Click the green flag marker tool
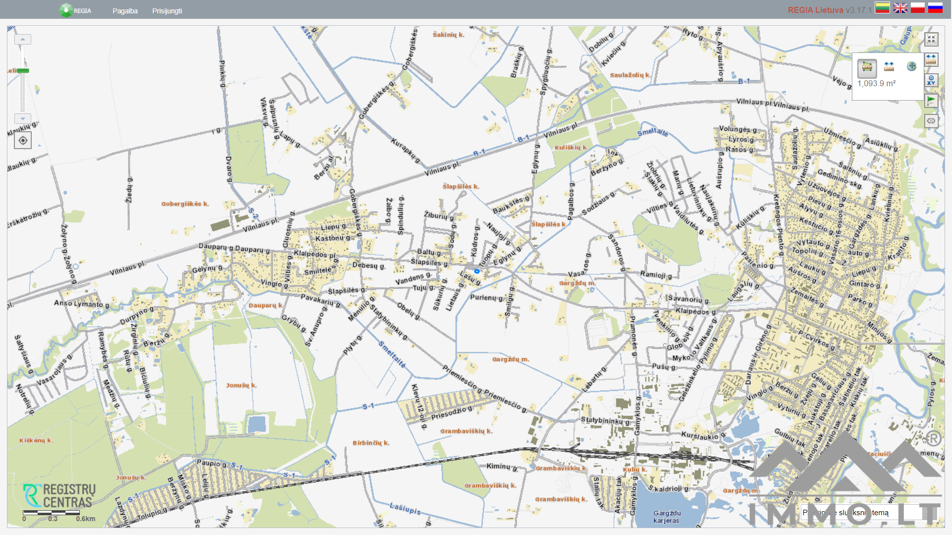 coord(931,101)
